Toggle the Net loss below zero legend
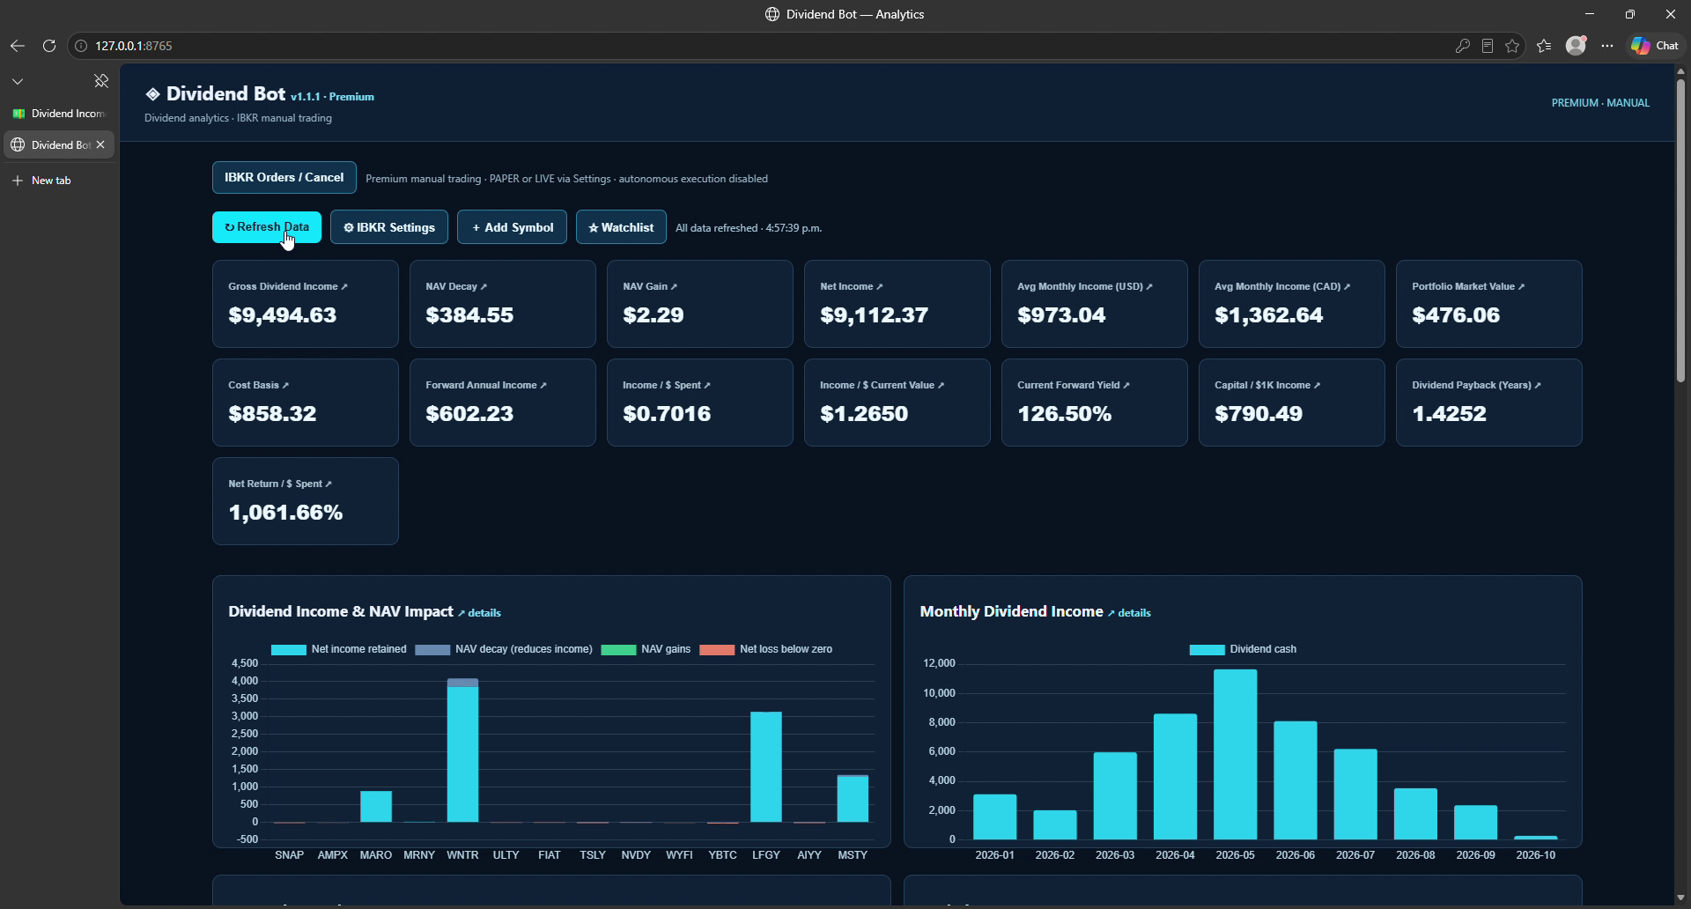This screenshot has width=1691, height=909. 766,649
